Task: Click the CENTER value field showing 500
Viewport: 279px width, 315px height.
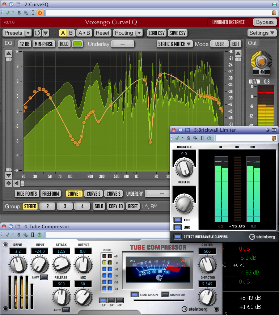Action: [207, 251]
